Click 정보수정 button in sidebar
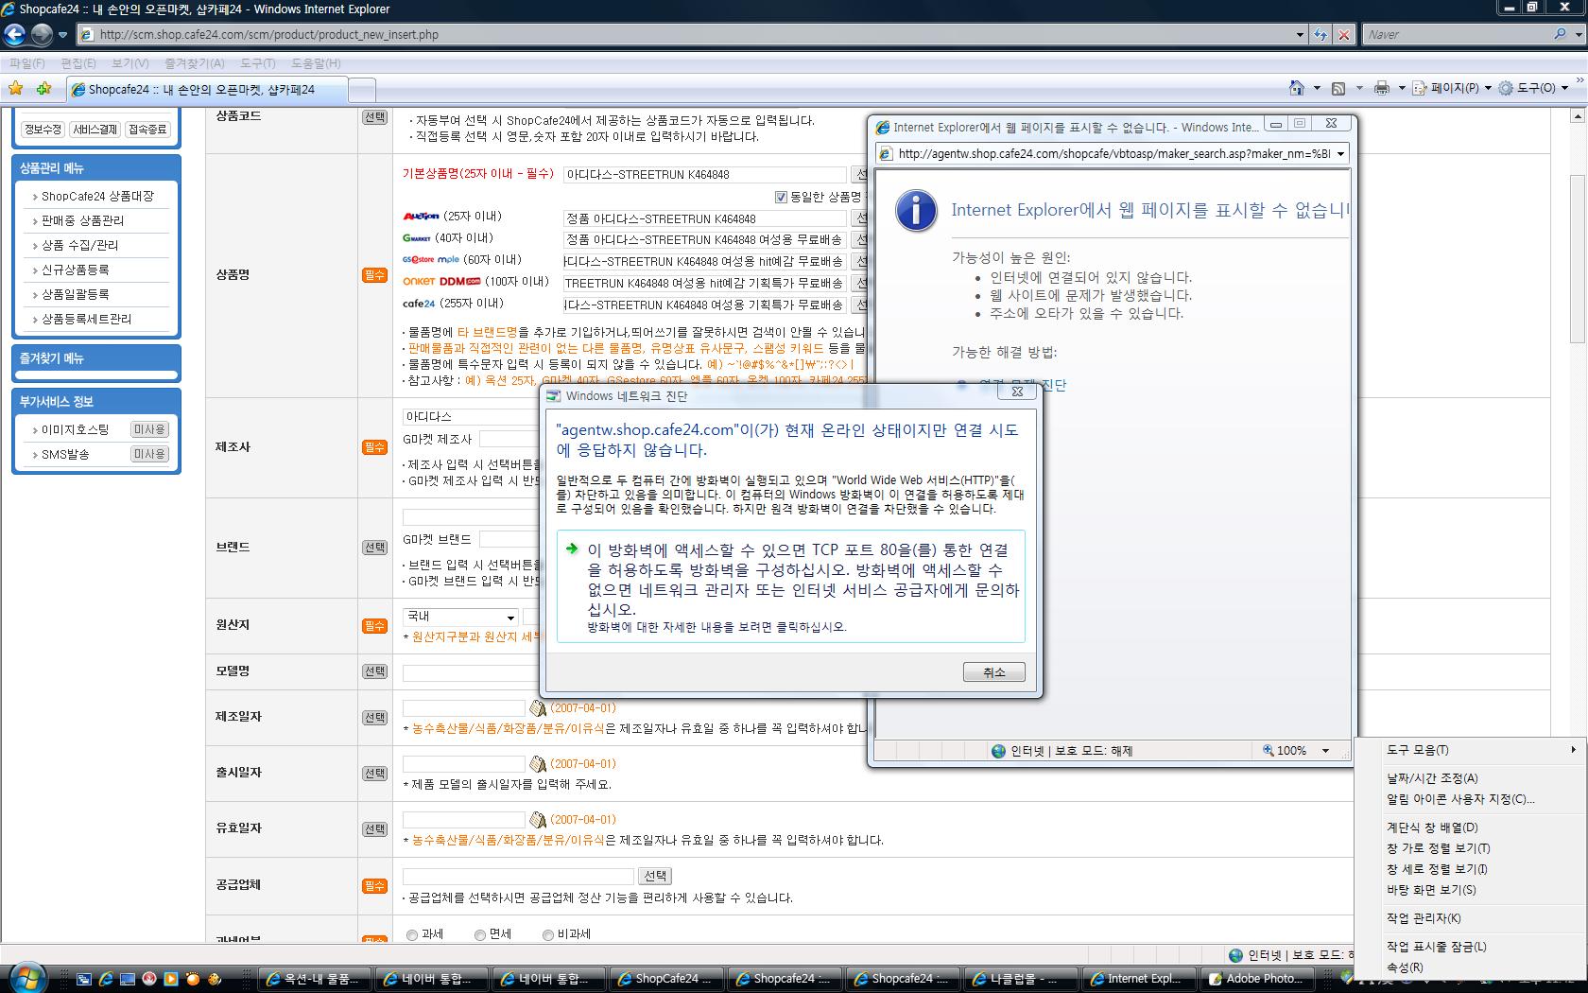This screenshot has height=993, width=1588. point(43,130)
